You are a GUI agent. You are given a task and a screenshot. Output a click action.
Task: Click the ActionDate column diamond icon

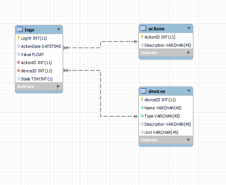tap(18, 46)
